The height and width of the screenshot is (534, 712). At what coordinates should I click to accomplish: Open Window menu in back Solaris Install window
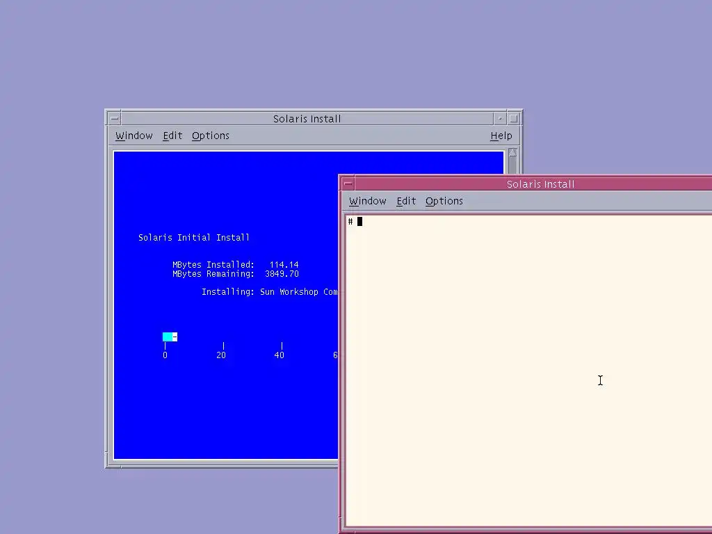tap(134, 136)
